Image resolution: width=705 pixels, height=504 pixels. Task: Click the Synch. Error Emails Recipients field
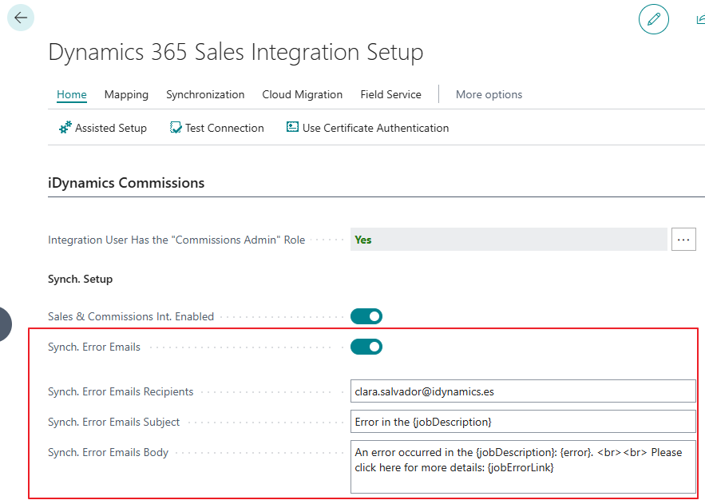(x=523, y=391)
